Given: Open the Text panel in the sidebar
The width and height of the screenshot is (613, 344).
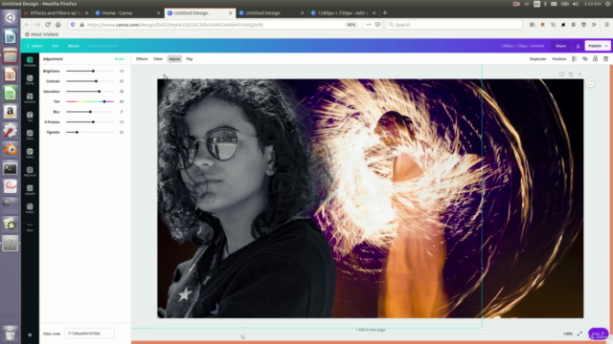Looking at the screenshot, I should 30,117.
